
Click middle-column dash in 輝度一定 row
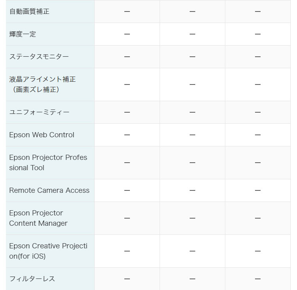click(x=192, y=34)
